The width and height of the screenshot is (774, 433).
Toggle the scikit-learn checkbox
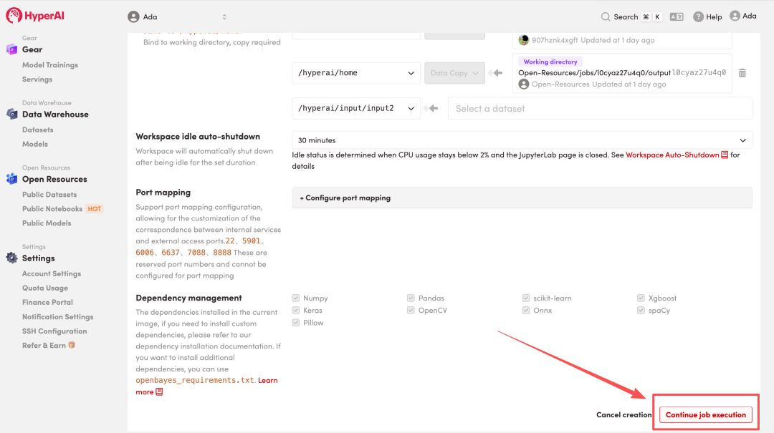(x=526, y=298)
